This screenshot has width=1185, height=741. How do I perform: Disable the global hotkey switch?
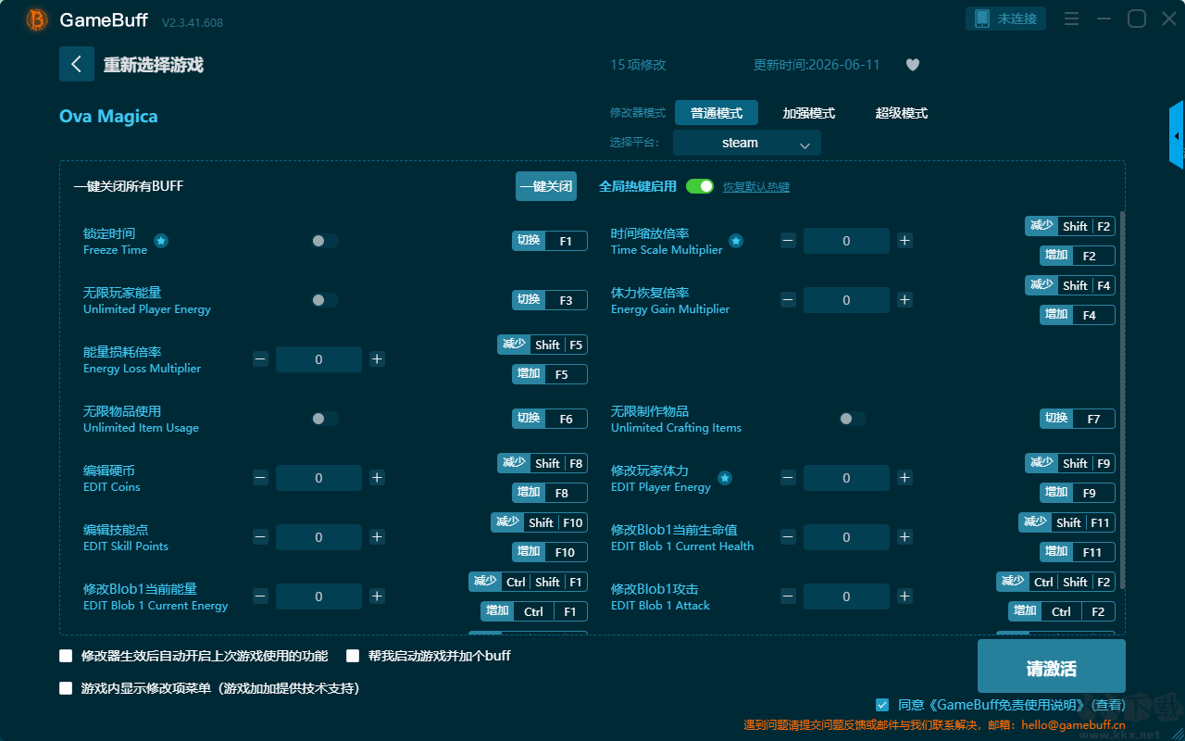point(700,186)
